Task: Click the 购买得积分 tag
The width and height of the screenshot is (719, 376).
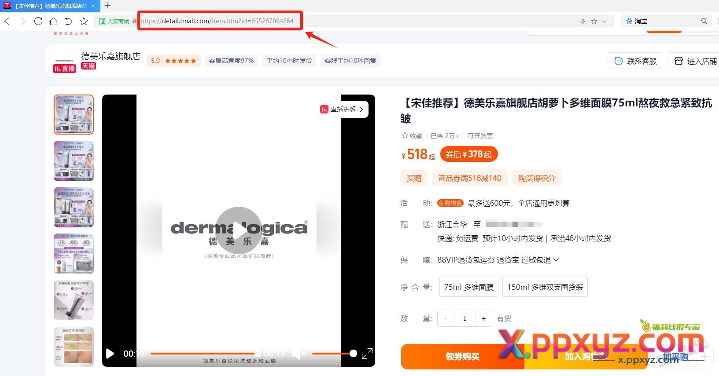Action: pos(537,178)
